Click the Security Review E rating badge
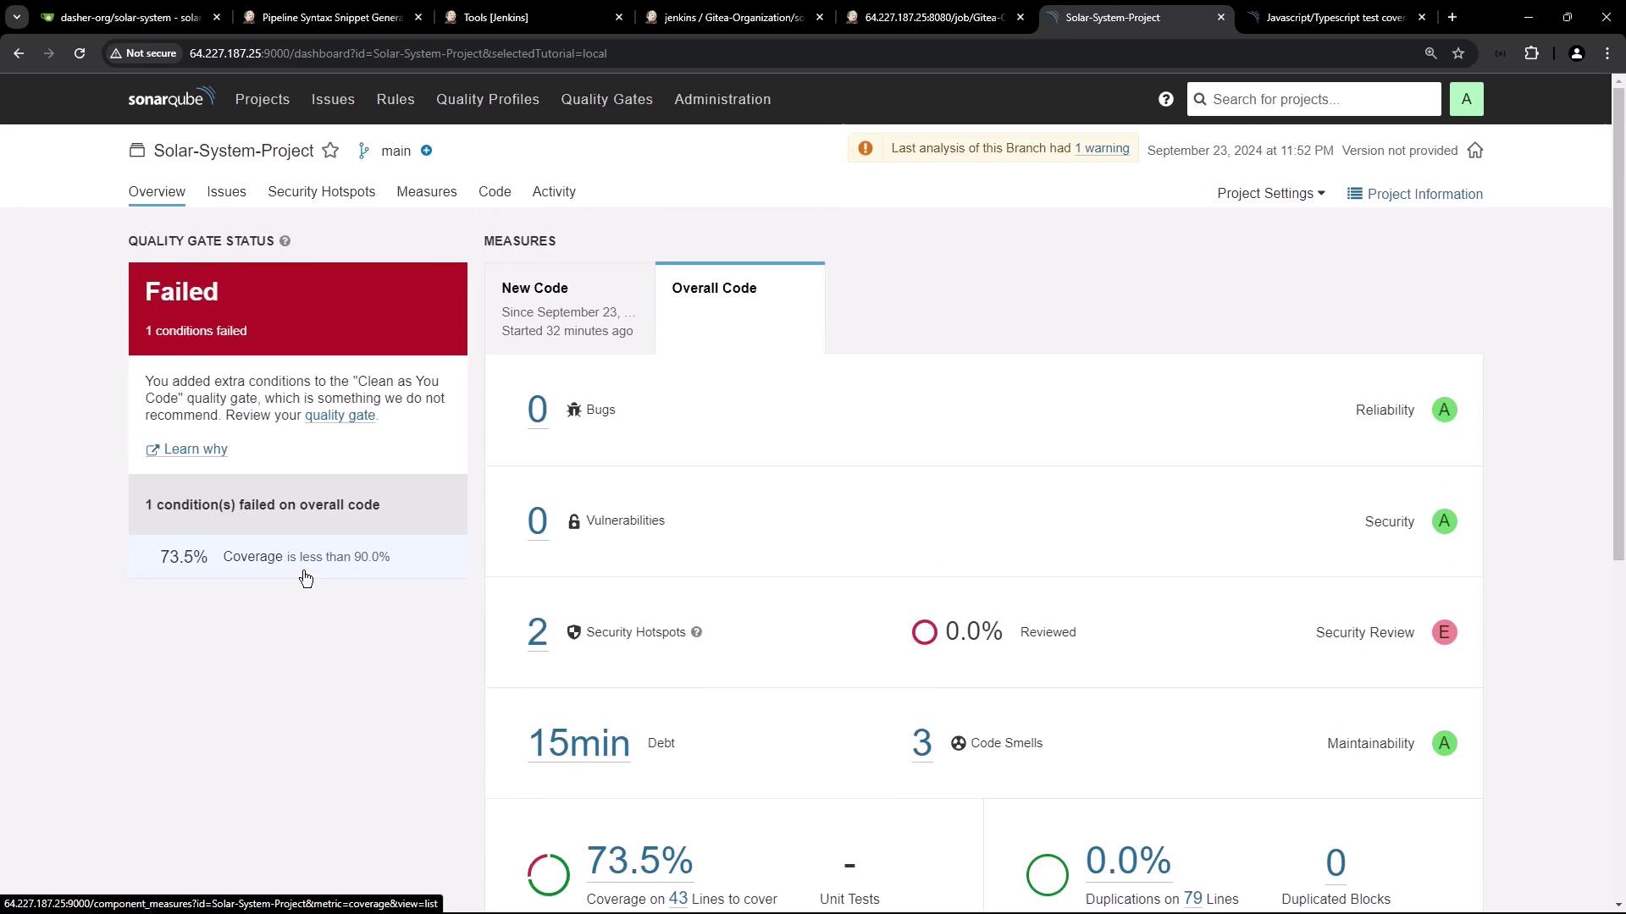The width and height of the screenshot is (1626, 914). (x=1444, y=632)
